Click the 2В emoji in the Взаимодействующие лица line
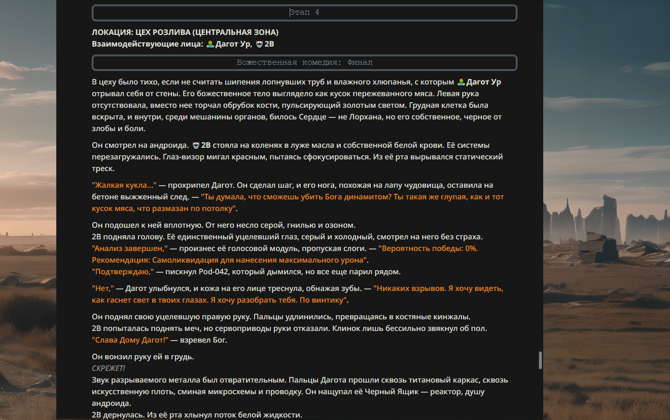 pos(259,44)
